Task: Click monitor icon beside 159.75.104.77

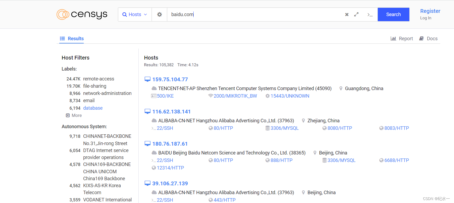Action: point(147,79)
